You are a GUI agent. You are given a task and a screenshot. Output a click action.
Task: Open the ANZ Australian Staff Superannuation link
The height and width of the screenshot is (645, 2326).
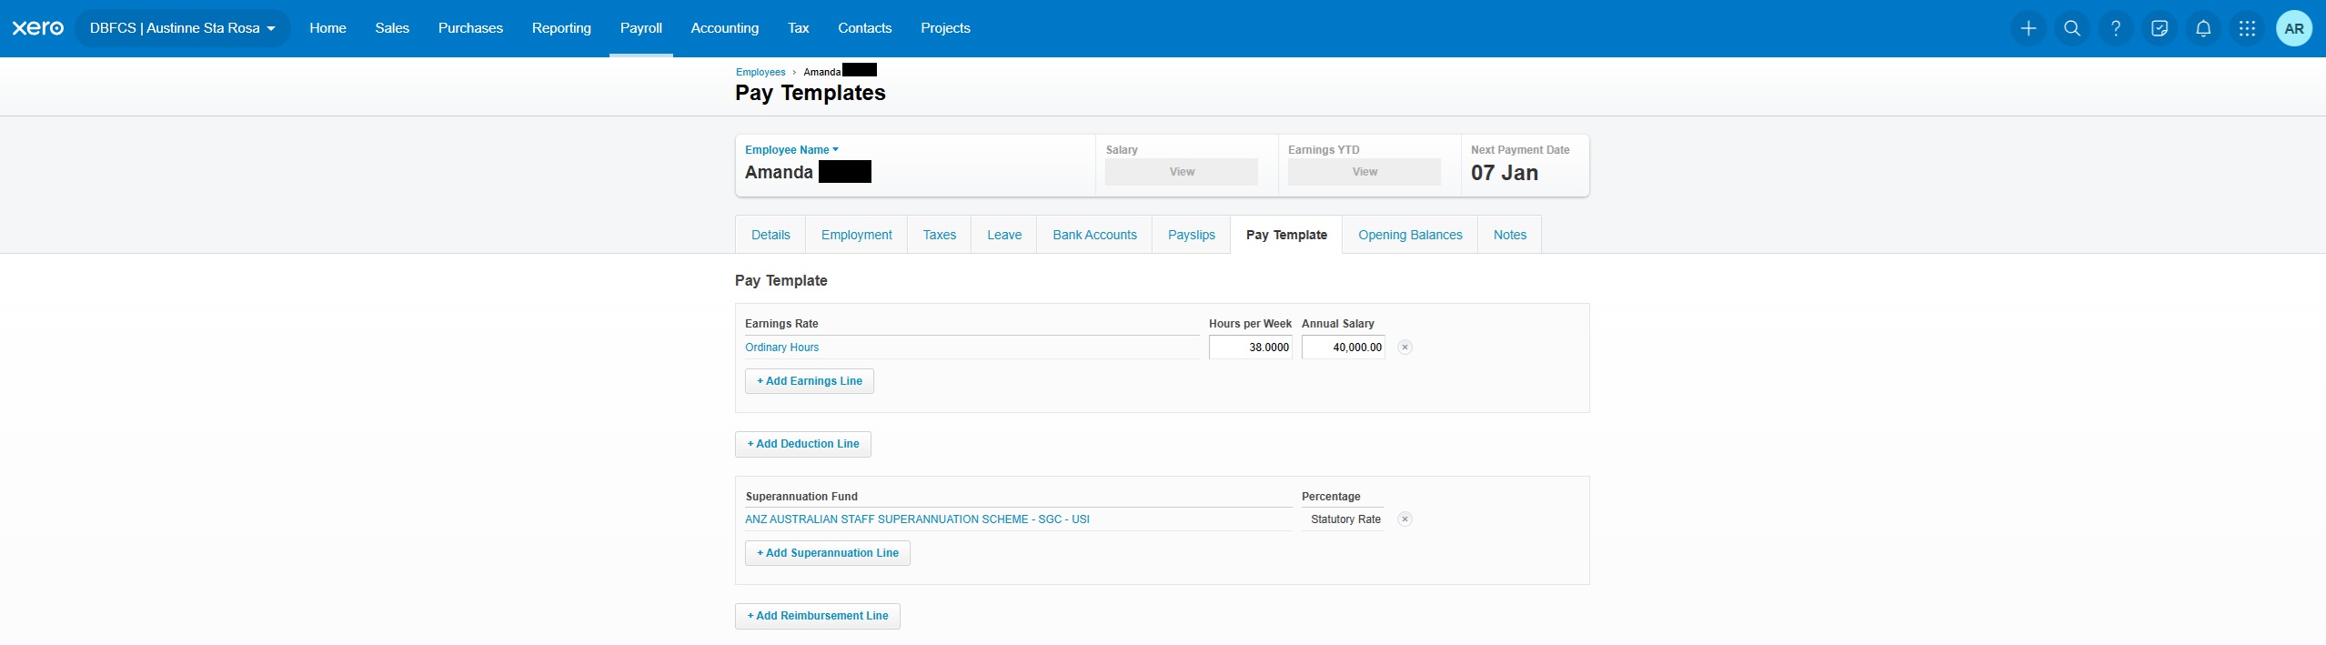tap(917, 519)
